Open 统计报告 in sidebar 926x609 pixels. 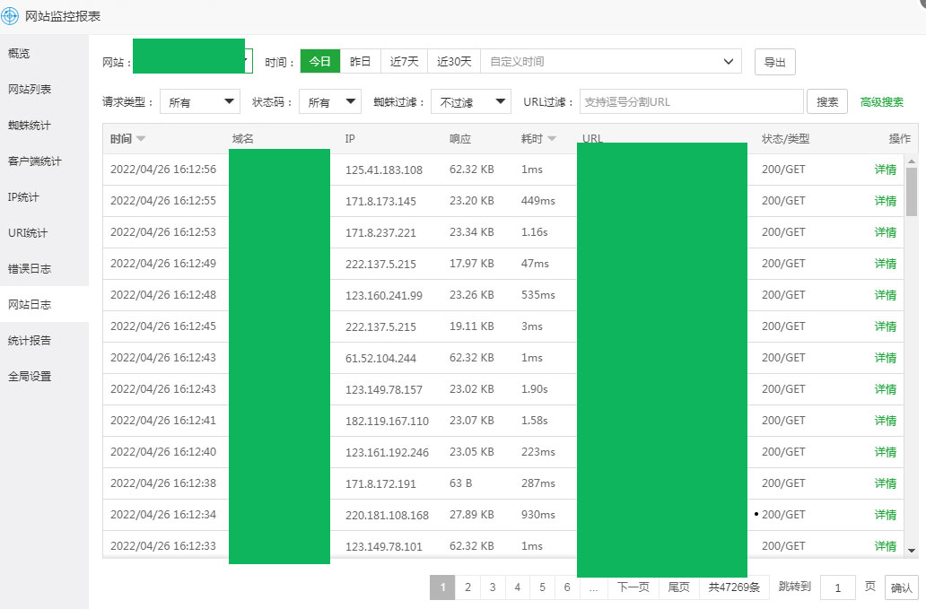[x=30, y=341]
